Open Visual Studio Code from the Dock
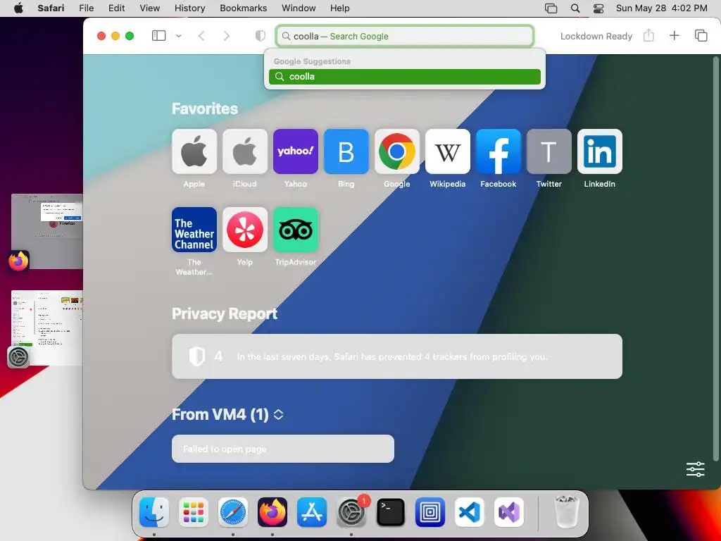The height and width of the screenshot is (541, 721). click(x=470, y=512)
